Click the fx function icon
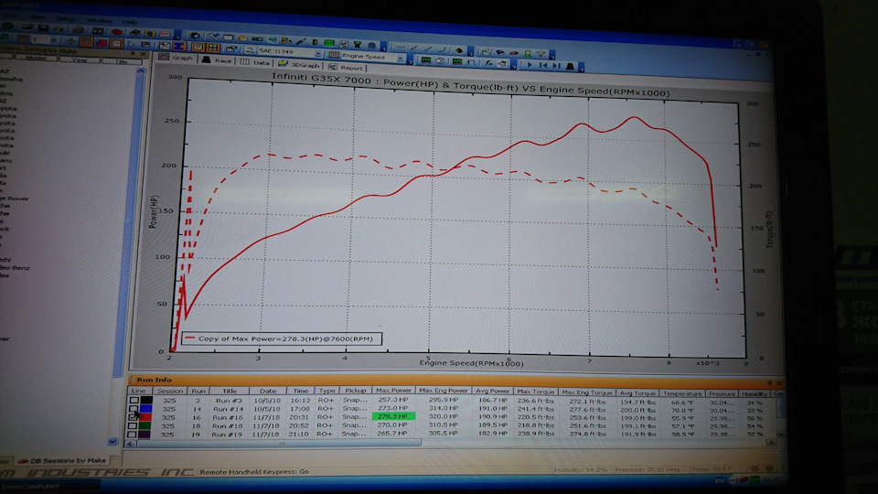Viewport: 878px width, 494px height. [488, 63]
